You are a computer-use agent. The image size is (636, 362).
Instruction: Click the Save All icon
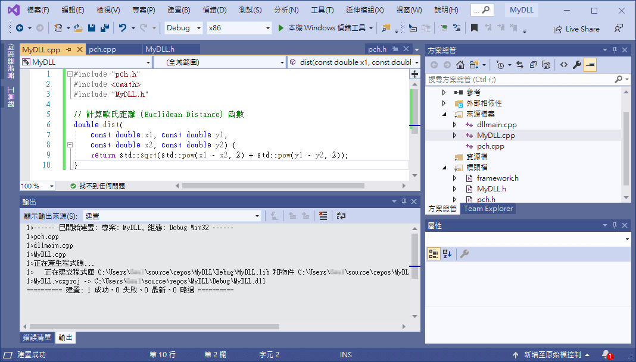105,28
